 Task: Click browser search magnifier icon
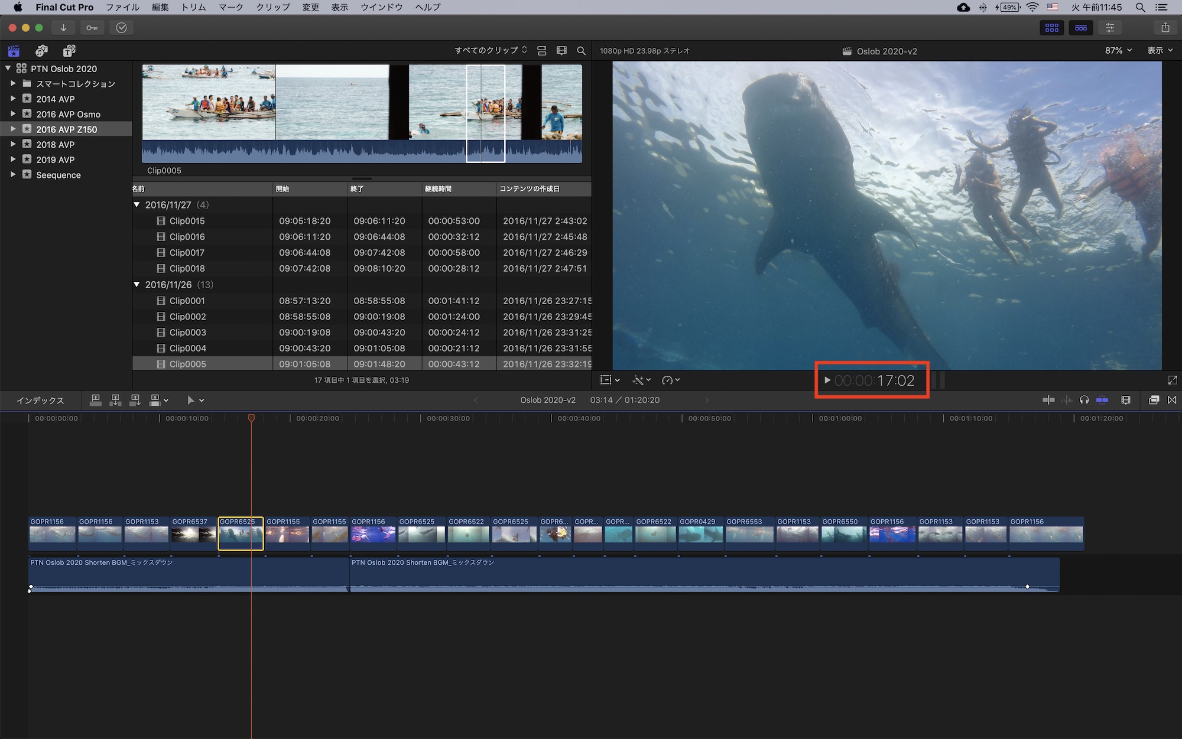point(581,51)
